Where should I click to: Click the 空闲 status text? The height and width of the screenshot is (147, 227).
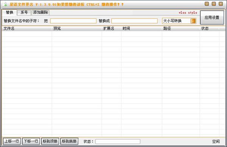pos(216,141)
